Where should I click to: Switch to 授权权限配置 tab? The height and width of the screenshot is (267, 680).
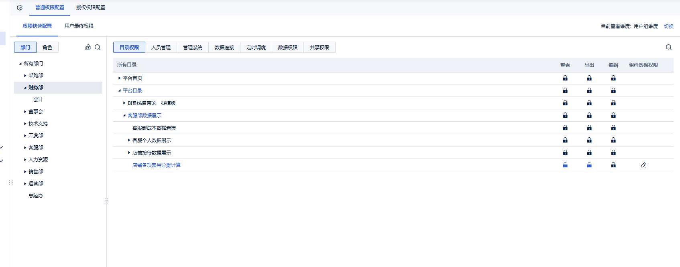click(91, 8)
